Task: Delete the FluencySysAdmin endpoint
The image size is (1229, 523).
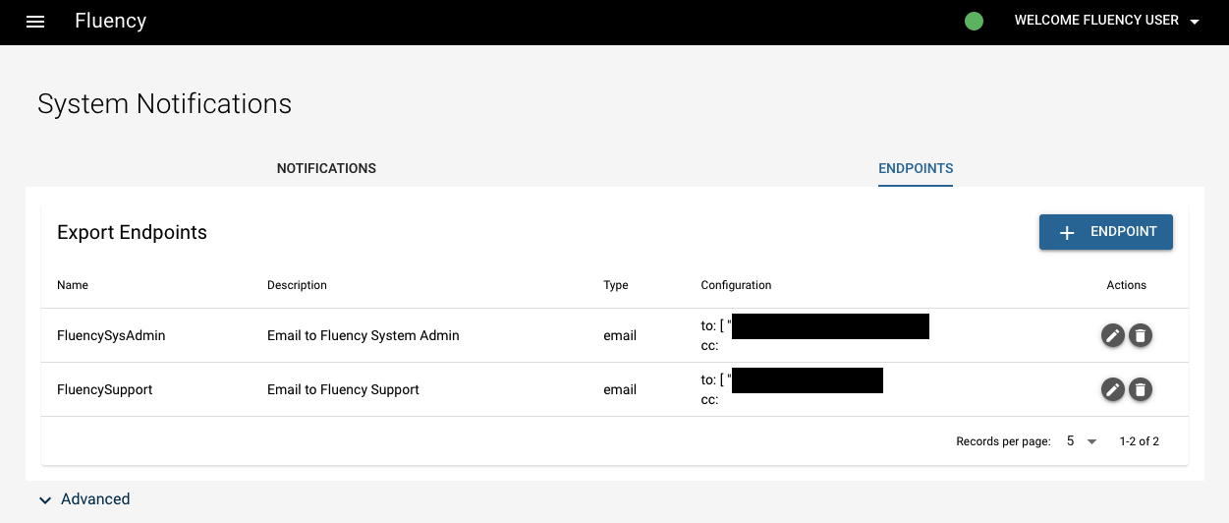Action: tap(1140, 336)
